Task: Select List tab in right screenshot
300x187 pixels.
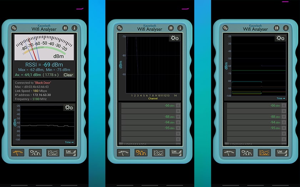Action: [x=282, y=153]
